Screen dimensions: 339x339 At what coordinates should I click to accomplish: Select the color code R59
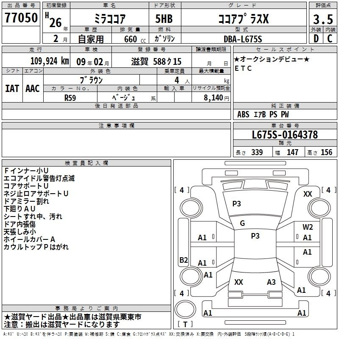[x=70, y=97]
